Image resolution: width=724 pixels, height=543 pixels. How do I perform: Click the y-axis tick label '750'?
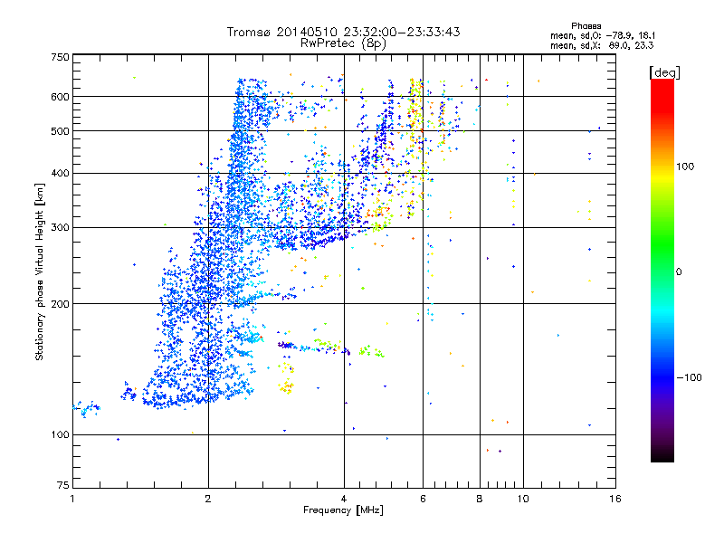61,57
